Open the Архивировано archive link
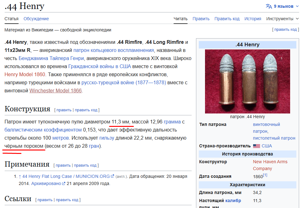This screenshot has height=208, width=301. pos(46,184)
